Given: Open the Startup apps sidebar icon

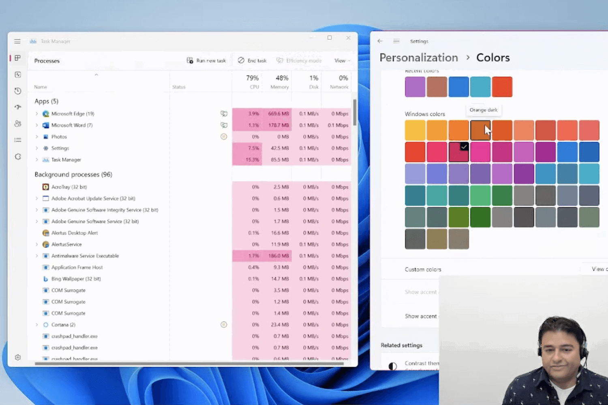Looking at the screenshot, I should click(x=18, y=107).
